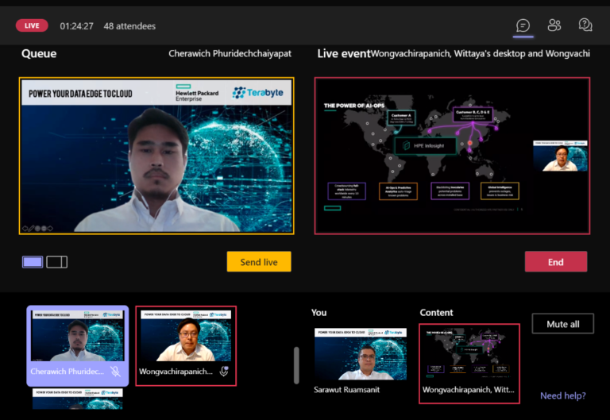Select single-source layout option

click(x=33, y=262)
